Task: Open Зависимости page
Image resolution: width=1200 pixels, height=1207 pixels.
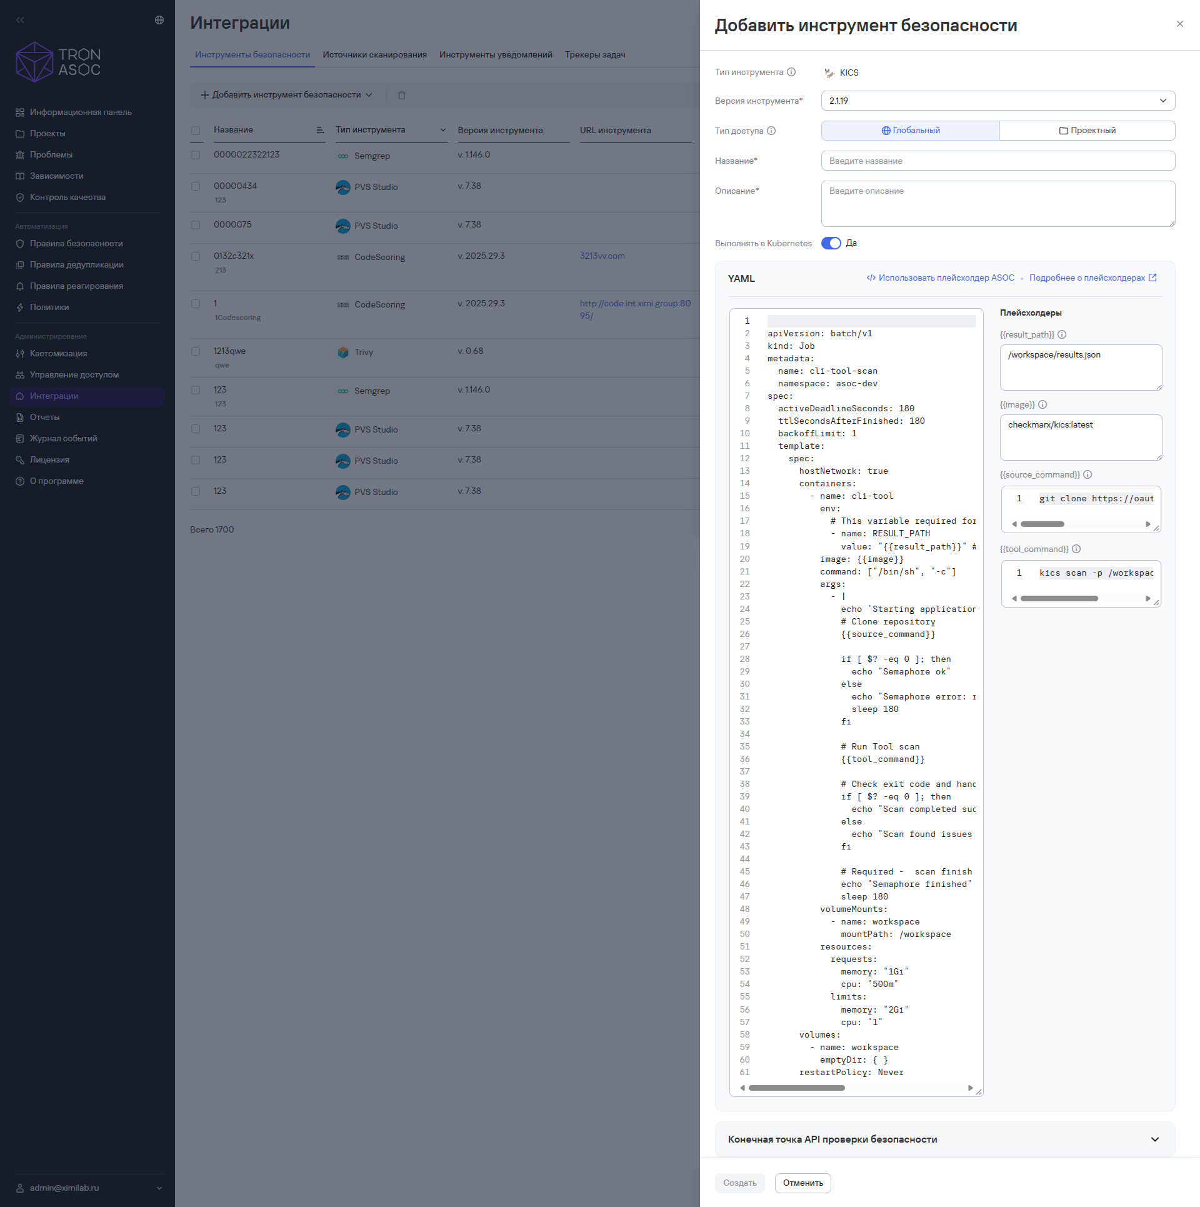Action: [57, 176]
